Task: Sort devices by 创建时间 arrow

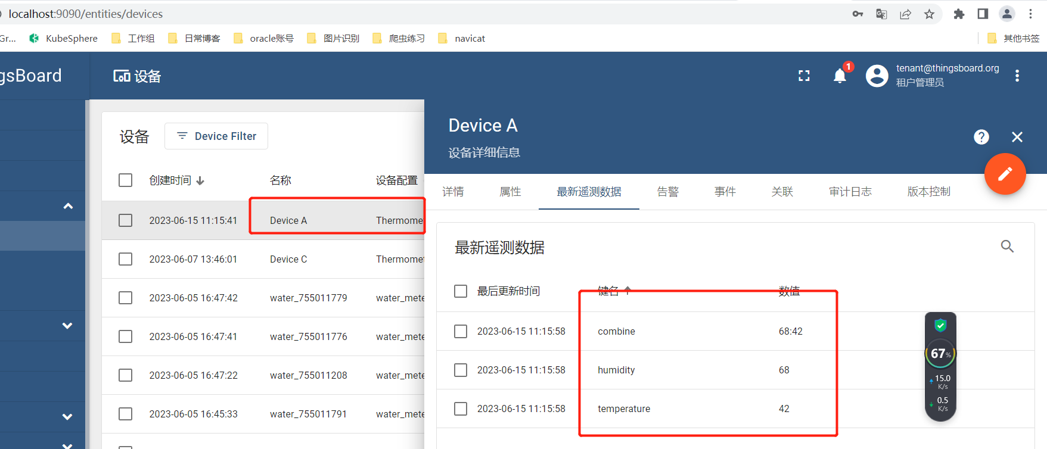Action: coord(200,180)
